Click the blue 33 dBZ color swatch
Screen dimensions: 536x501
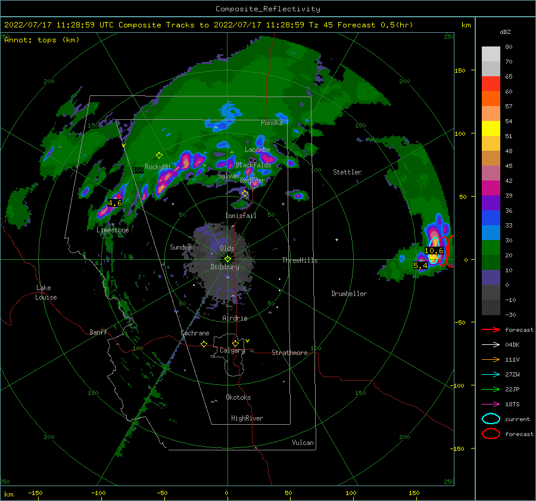pos(491,217)
